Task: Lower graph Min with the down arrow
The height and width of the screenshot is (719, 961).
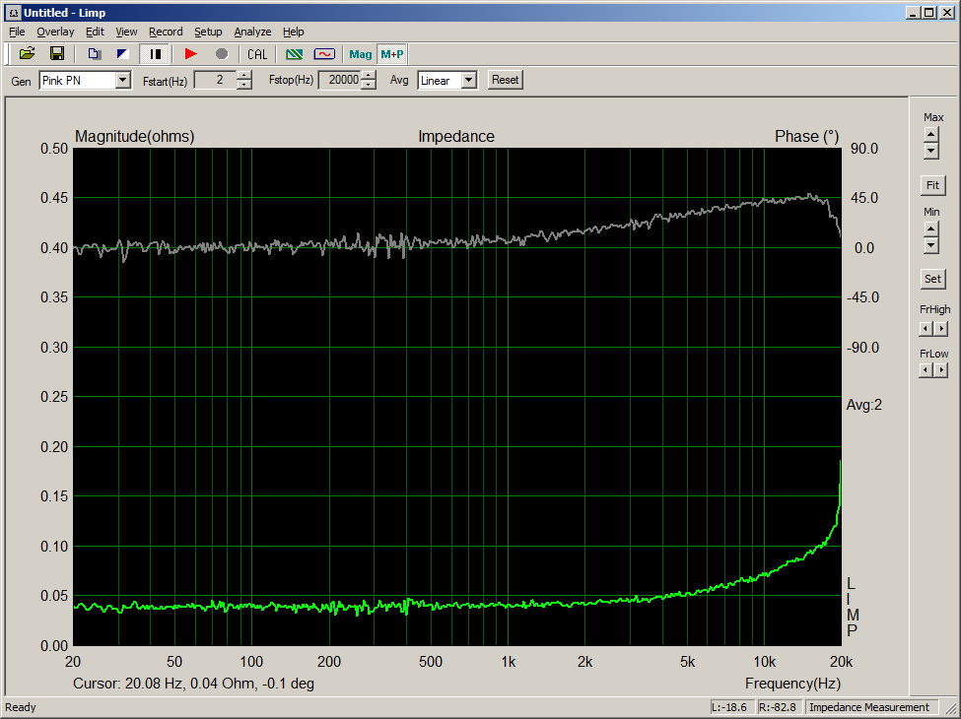Action: [x=931, y=245]
